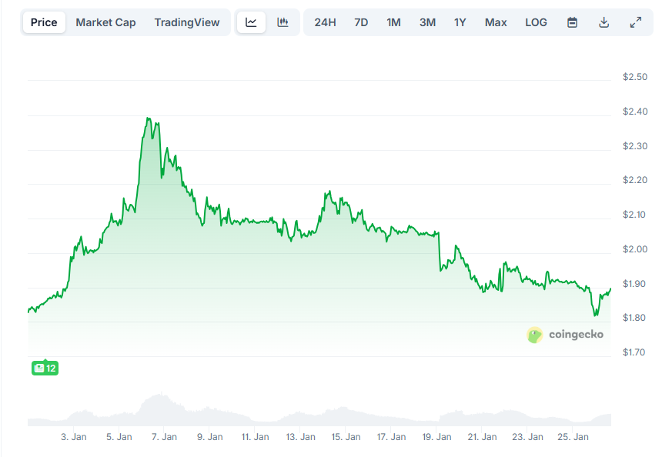Click the download chart data icon
This screenshot has height=457, width=672.
(603, 22)
